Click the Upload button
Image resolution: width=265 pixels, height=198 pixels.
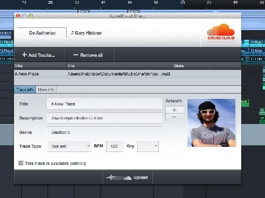pos(127,177)
